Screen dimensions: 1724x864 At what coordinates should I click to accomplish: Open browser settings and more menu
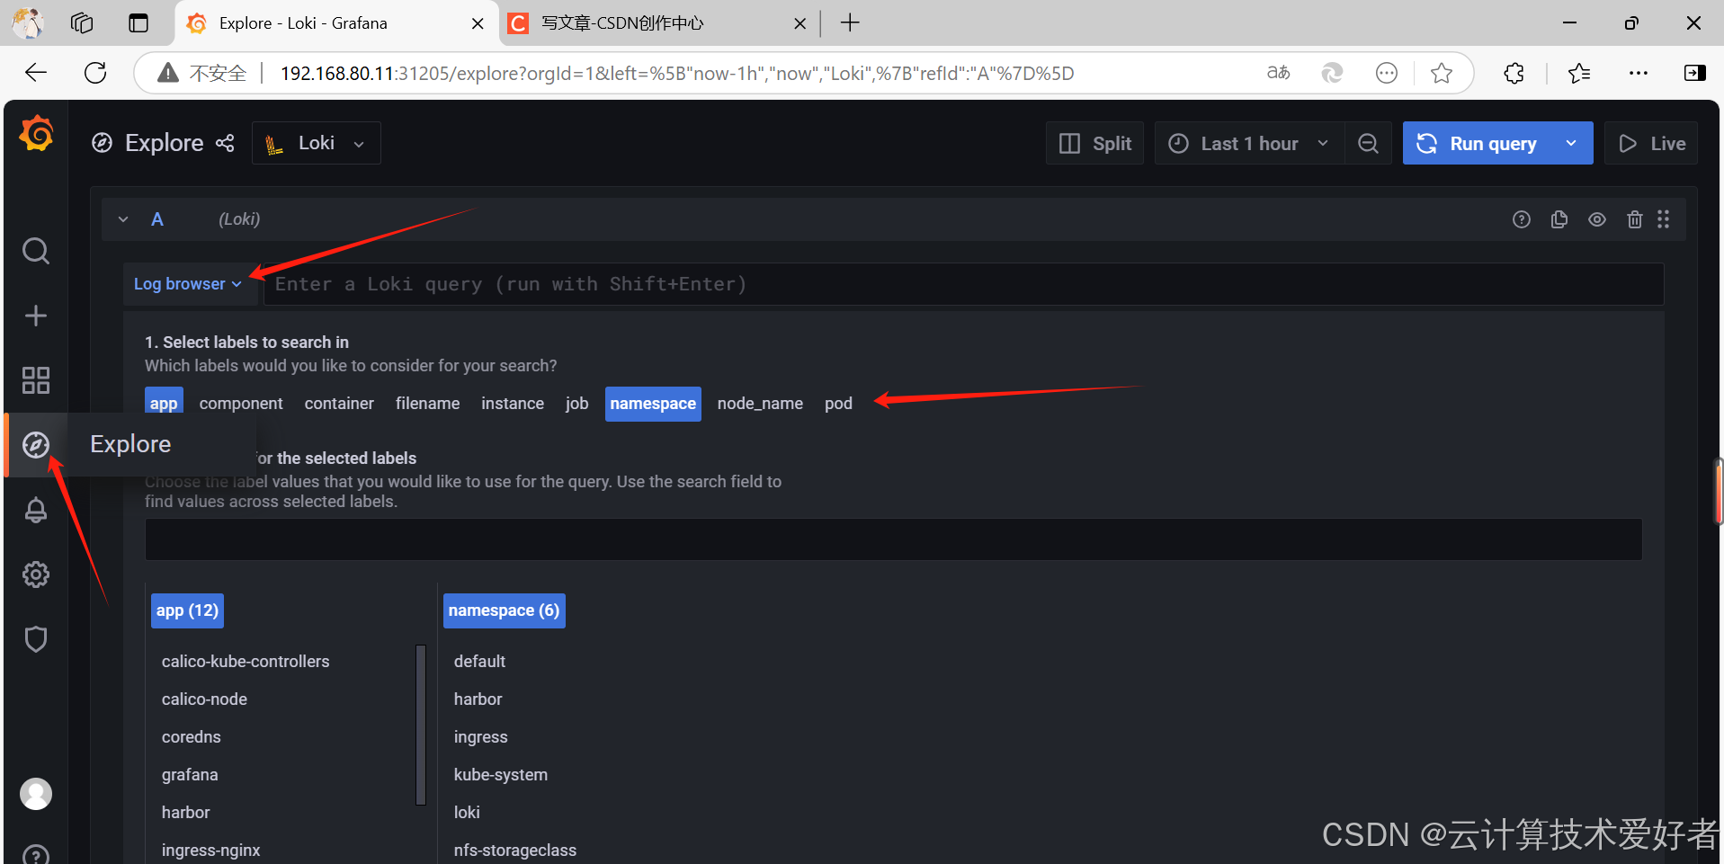1639,73
